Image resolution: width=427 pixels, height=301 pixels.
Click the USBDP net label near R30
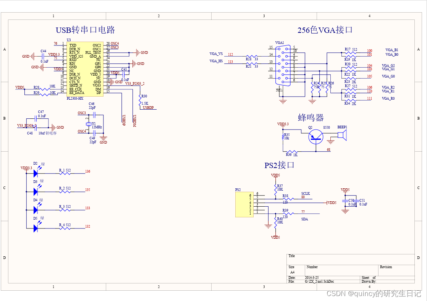tap(149, 108)
